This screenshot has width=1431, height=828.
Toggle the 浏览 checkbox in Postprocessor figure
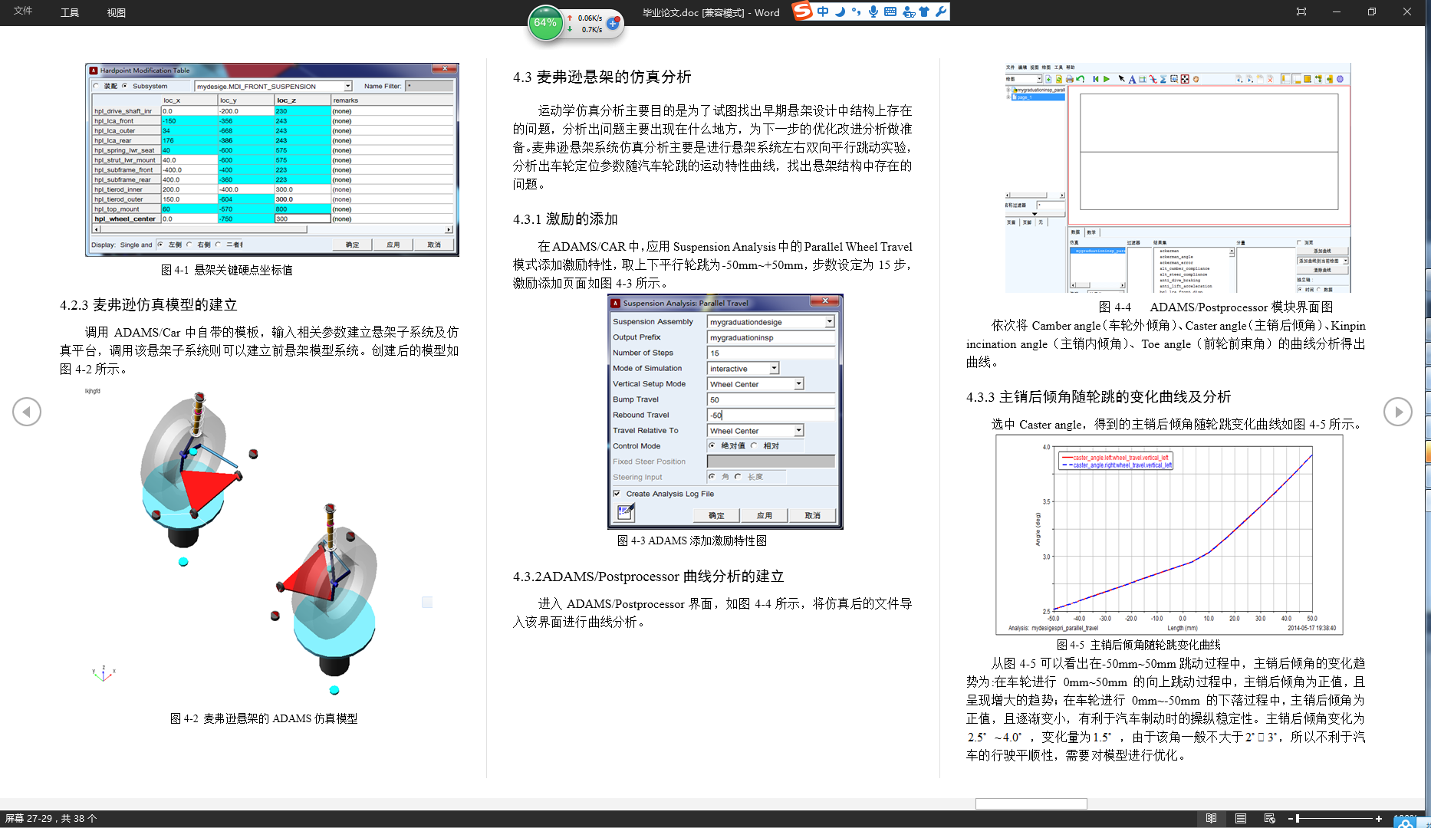tap(1299, 242)
